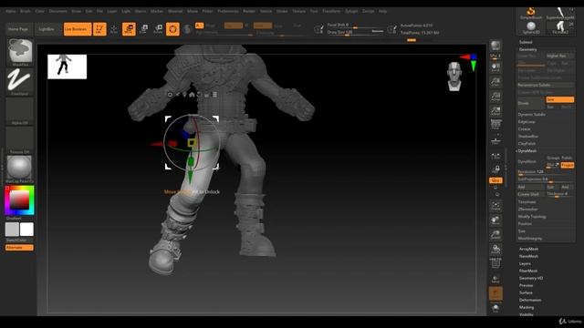Click Reconstruct Subdiv button

coord(546,85)
